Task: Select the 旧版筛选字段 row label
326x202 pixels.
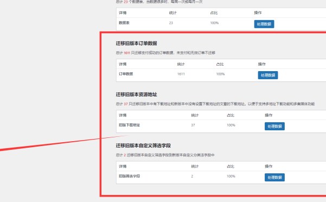Action: coord(129,176)
